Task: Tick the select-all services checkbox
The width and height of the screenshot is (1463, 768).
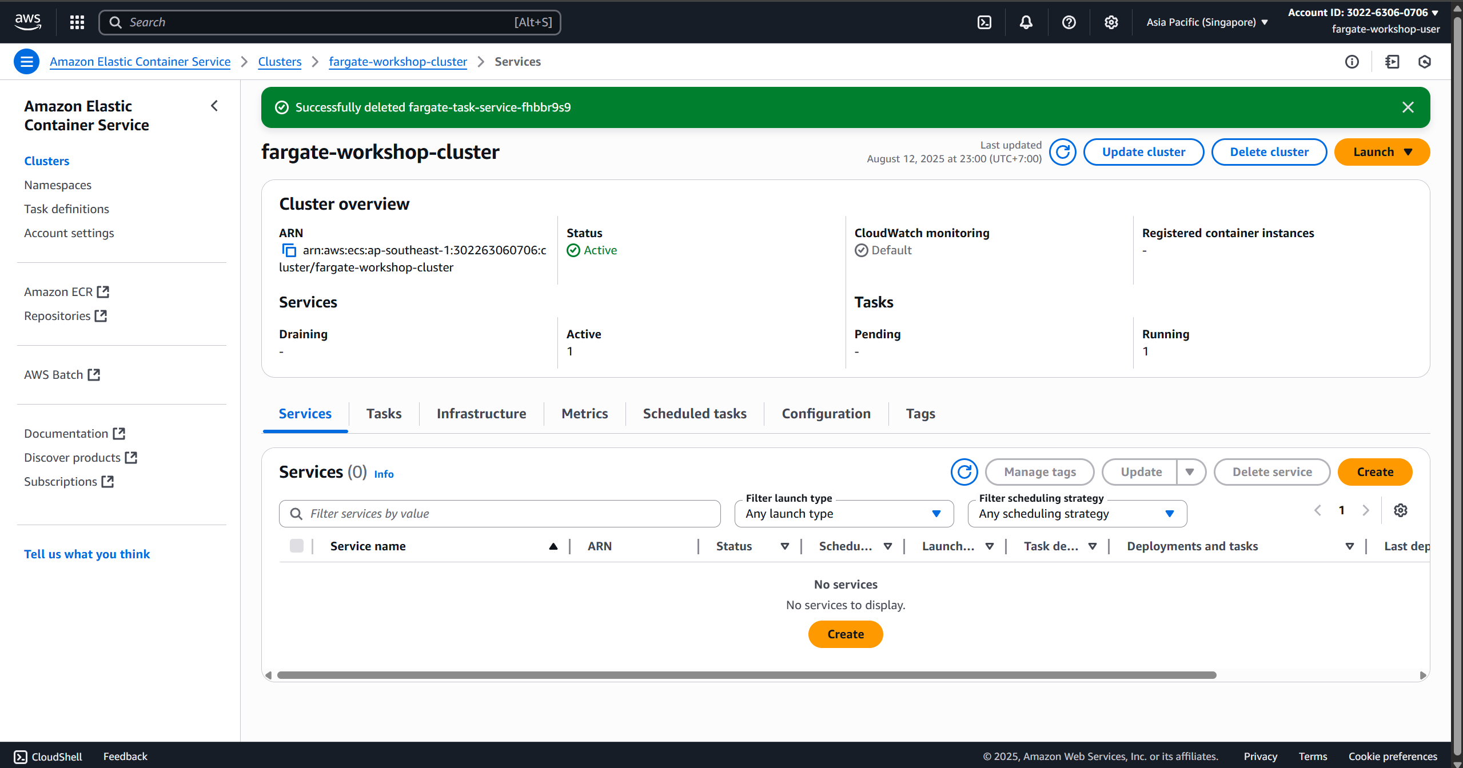Action: [x=297, y=546]
